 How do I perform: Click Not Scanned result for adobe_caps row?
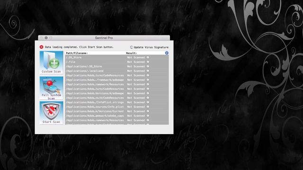[x=136, y=116]
